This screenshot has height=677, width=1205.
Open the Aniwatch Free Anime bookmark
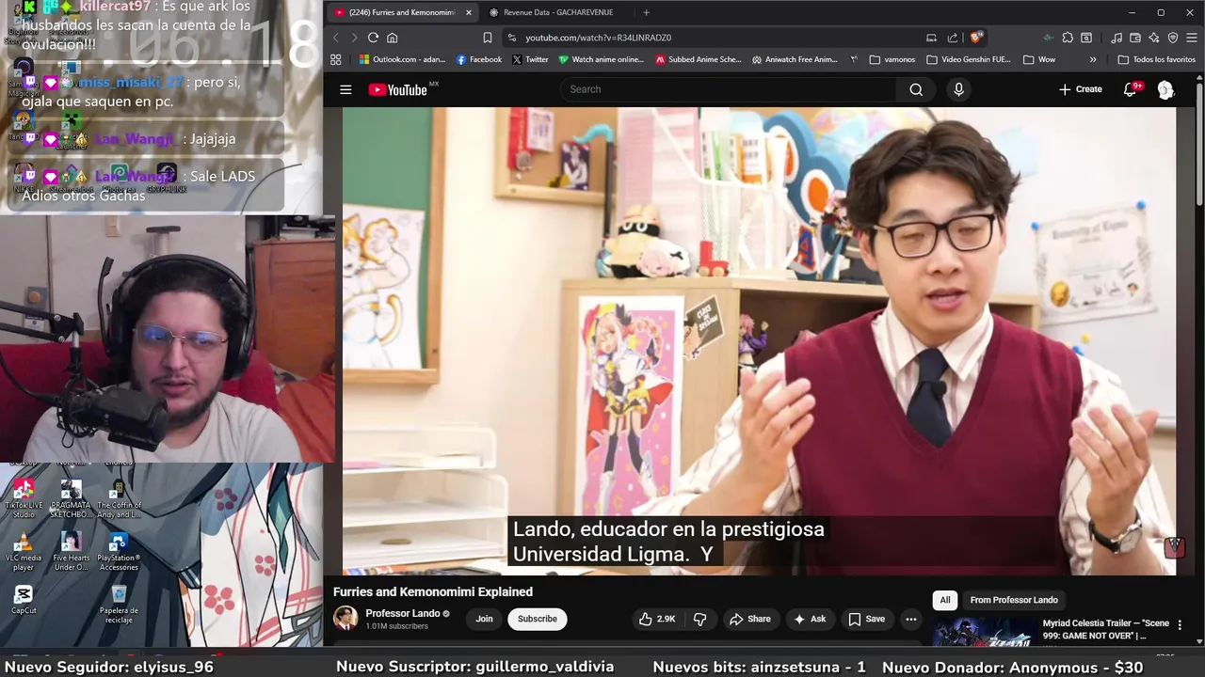point(795,59)
